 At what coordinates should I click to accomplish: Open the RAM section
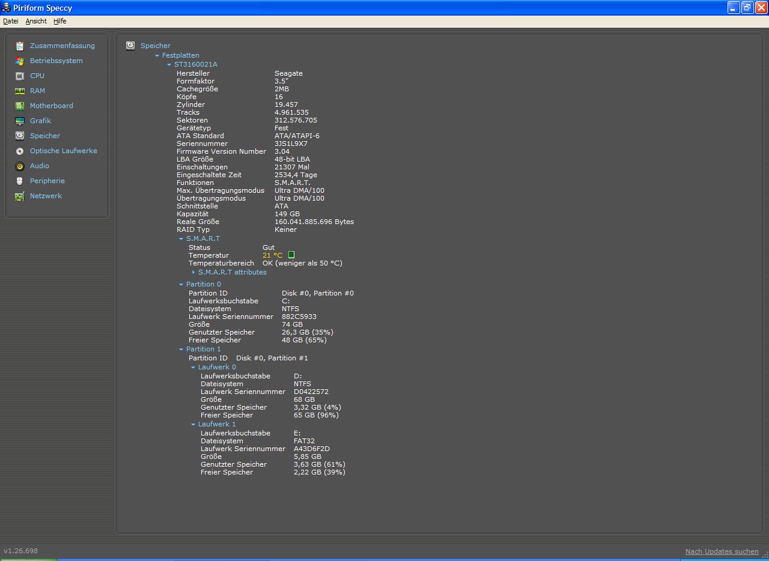coord(37,91)
